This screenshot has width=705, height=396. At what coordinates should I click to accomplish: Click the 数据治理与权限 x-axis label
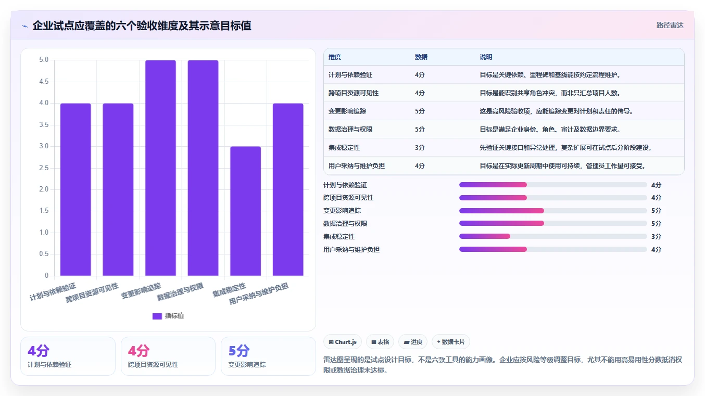(x=180, y=292)
